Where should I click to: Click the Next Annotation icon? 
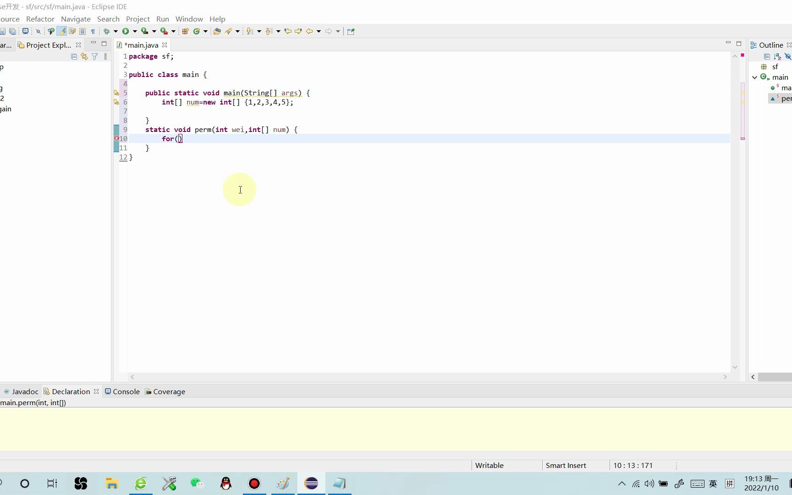click(249, 31)
